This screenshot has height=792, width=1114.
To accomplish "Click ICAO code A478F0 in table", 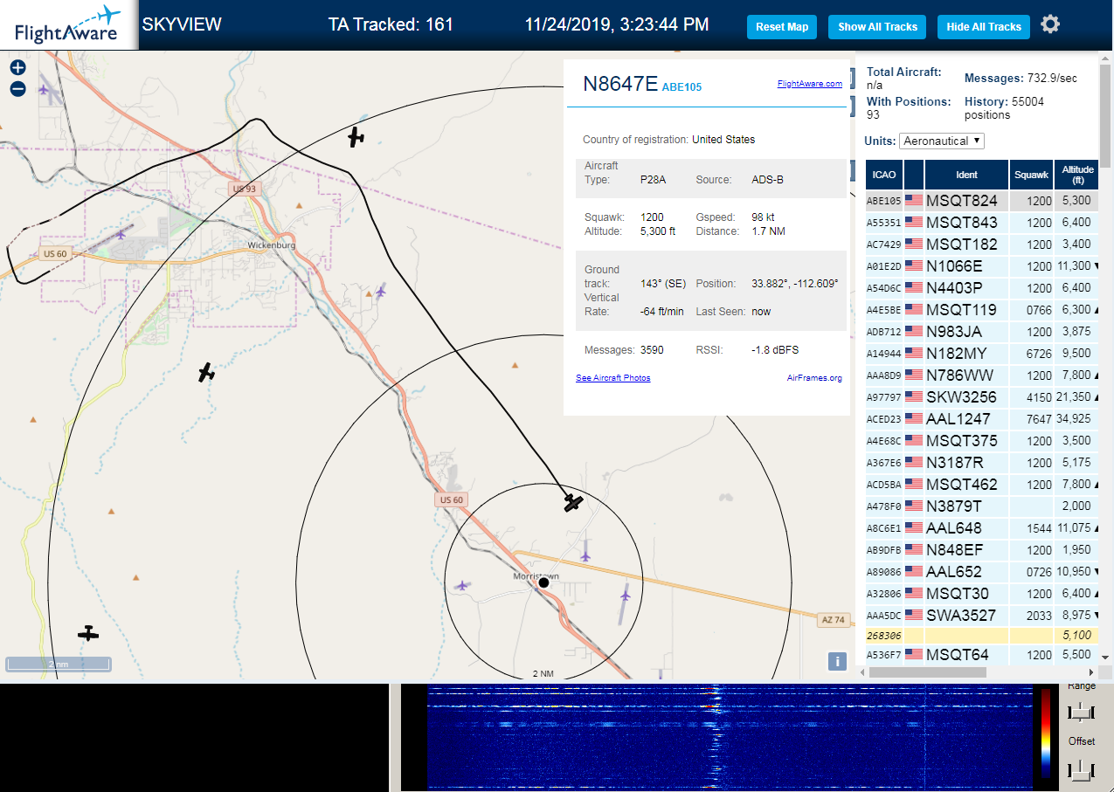I will click(x=883, y=506).
